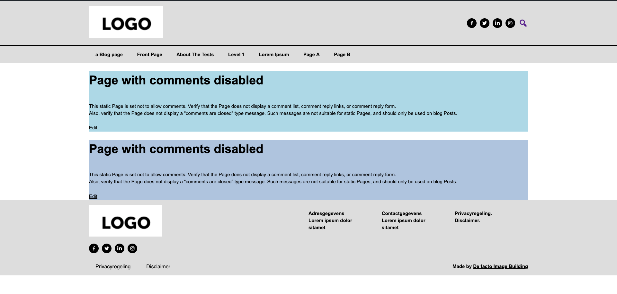617x294 pixels.
Task: Select Level 1 in the navigation
Action: (236, 55)
